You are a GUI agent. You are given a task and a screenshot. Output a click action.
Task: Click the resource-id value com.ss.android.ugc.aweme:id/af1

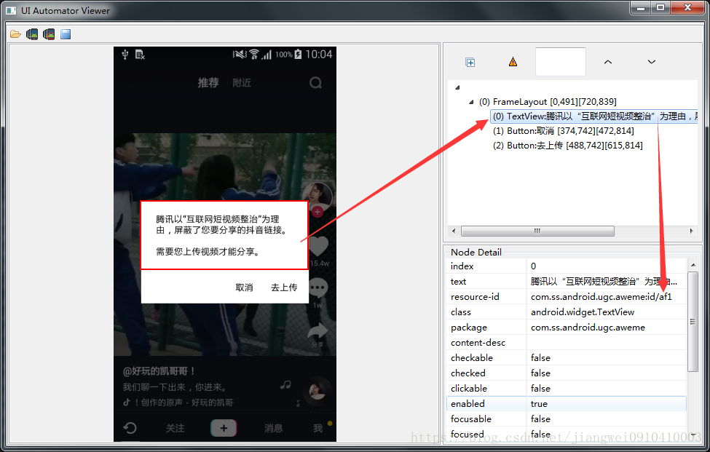tap(601, 297)
